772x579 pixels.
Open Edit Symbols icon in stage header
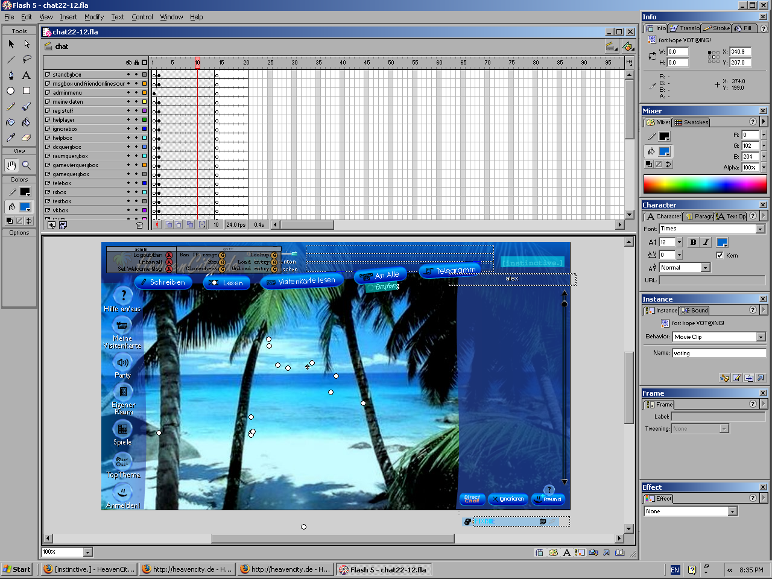628,46
